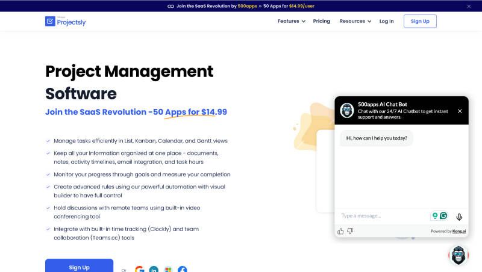Sign up with Google icon
Image resolution: width=482 pixels, height=272 pixels.
[x=139, y=270]
